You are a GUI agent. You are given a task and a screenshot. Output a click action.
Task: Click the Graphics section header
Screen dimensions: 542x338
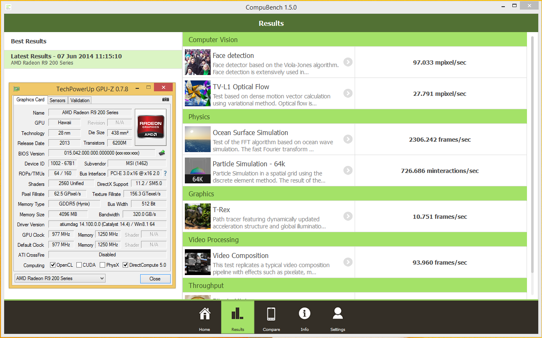(x=355, y=194)
